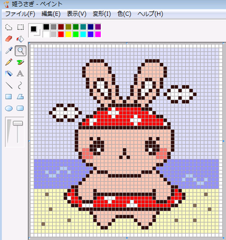Click the rabbit's left eye on the canvas
226x240 pixels.
point(97,146)
